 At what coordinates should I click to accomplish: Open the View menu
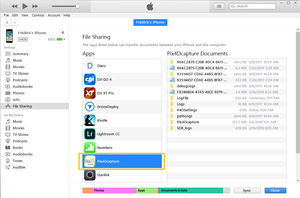25,15
